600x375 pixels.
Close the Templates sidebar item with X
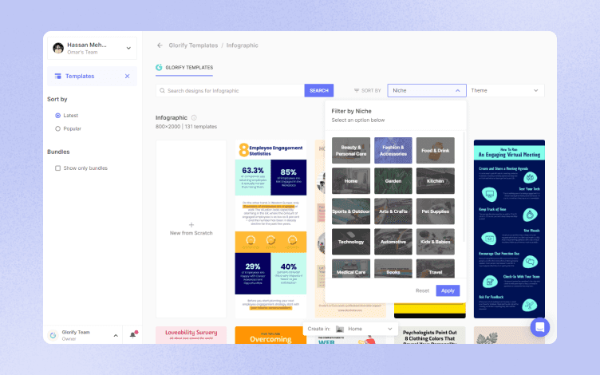pyautogui.click(x=127, y=76)
